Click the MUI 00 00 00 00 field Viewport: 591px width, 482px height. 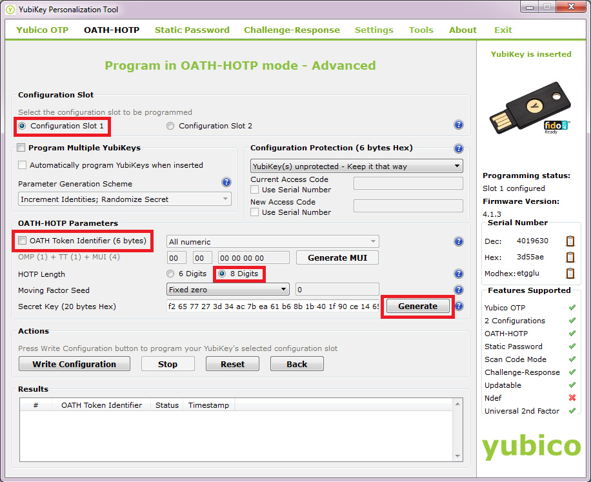(x=254, y=257)
